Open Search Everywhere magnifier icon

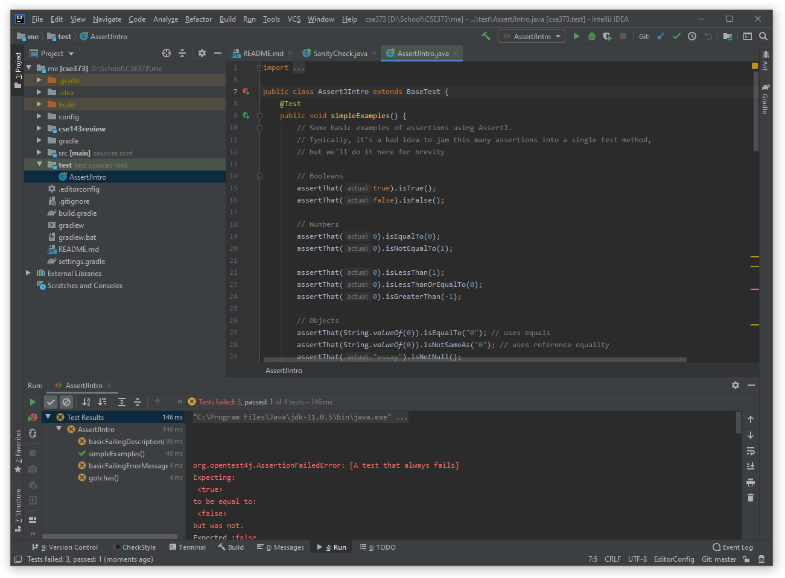[763, 36]
